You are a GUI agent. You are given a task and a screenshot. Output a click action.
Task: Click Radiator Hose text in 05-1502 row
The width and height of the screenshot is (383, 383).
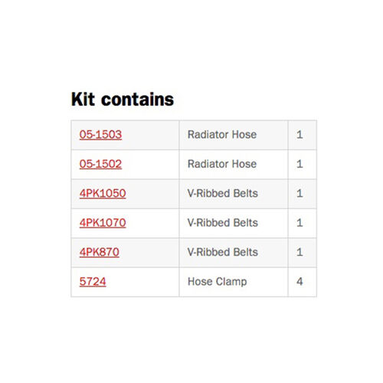(222, 164)
